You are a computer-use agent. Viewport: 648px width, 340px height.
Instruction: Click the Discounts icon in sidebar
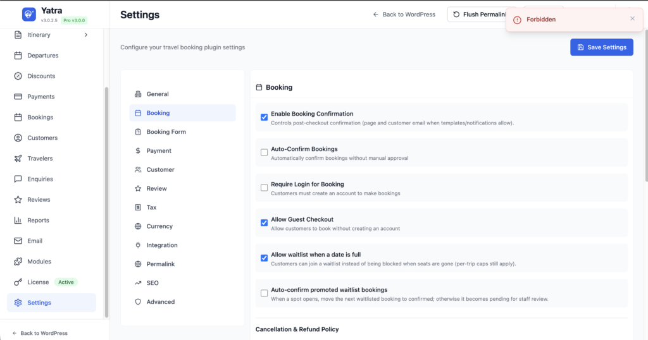[x=18, y=76]
